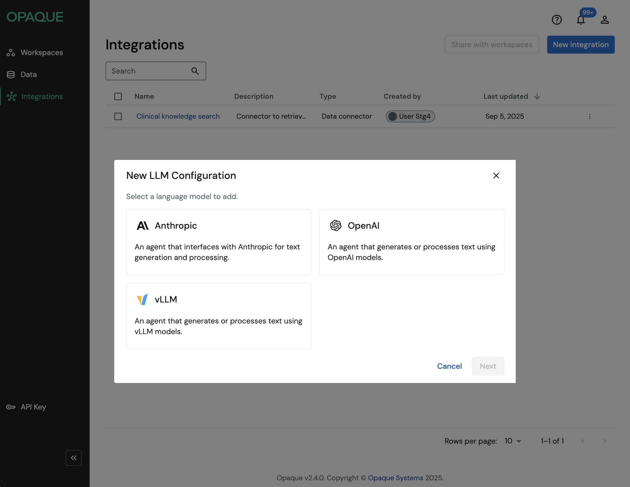Go to next page chevron

(604, 441)
